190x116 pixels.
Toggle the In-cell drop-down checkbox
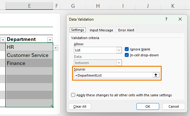coord(127,55)
